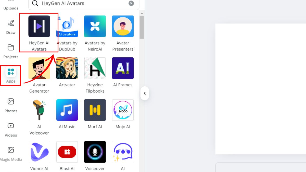Select Avatars by DupDub app
This screenshot has height=172, width=306.
click(67, 27)
